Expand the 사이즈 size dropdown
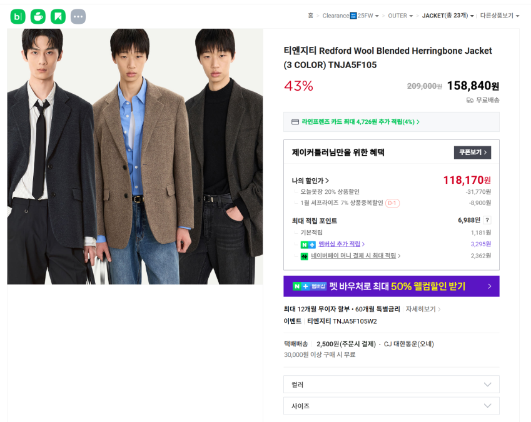This screenshot has width=531, height=422. tap(391, 406)
